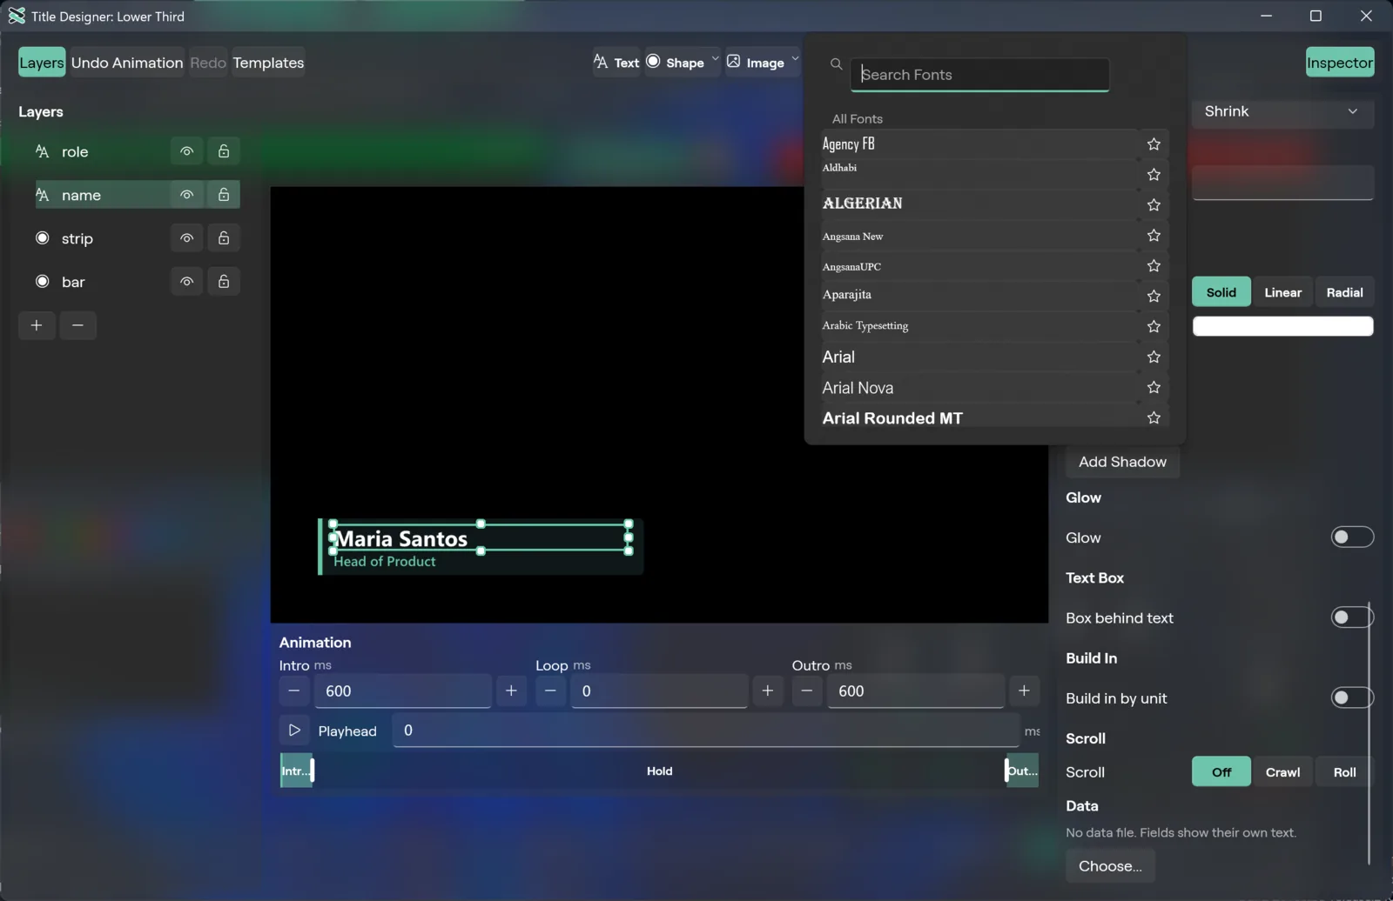Expand the Shape tool dropdown arrow
This screenshot has width=1393, height=901.
(x=715, y=60)
